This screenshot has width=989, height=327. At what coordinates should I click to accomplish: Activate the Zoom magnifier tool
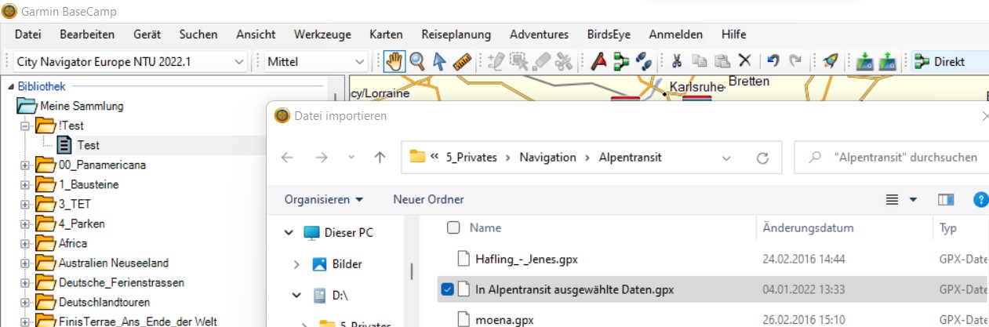(x=417, y=61)
